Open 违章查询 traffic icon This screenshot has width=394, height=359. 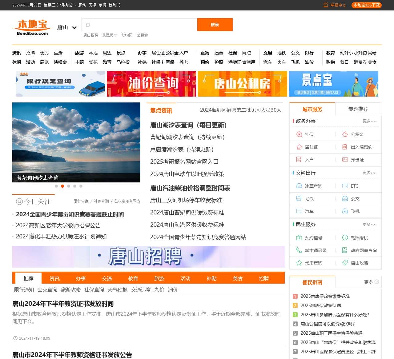click(x=299, y=186)
